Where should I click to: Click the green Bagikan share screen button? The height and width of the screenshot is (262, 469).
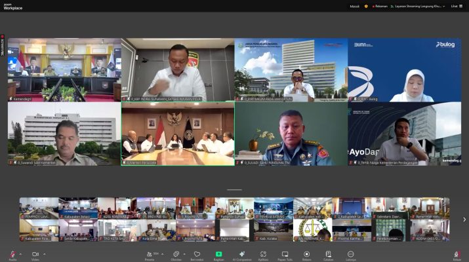(x=218, y=253)
